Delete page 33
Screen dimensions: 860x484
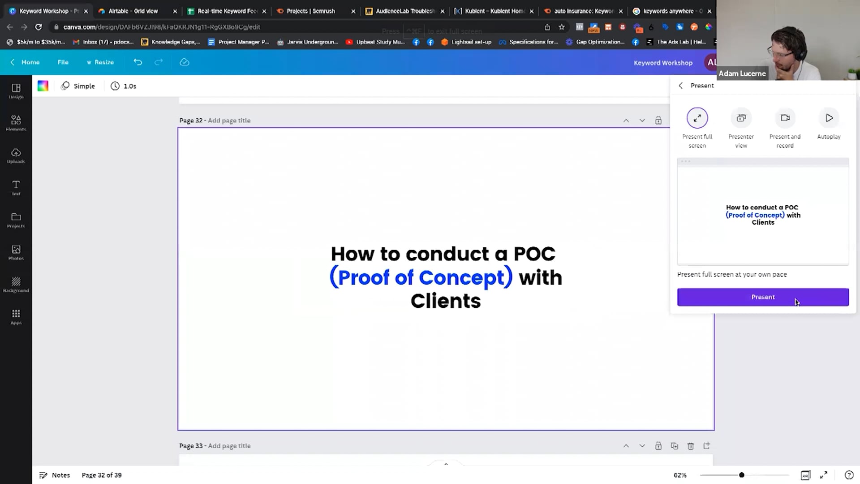[x=691, y=445]
